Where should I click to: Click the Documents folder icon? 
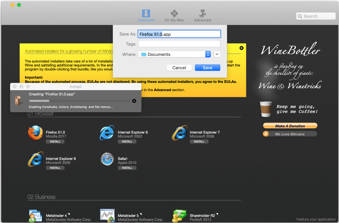coord(143,54)
